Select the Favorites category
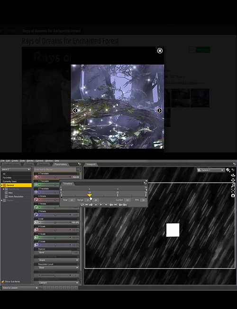Viewport: 237px width, 309px height. (x=7, y=178)
